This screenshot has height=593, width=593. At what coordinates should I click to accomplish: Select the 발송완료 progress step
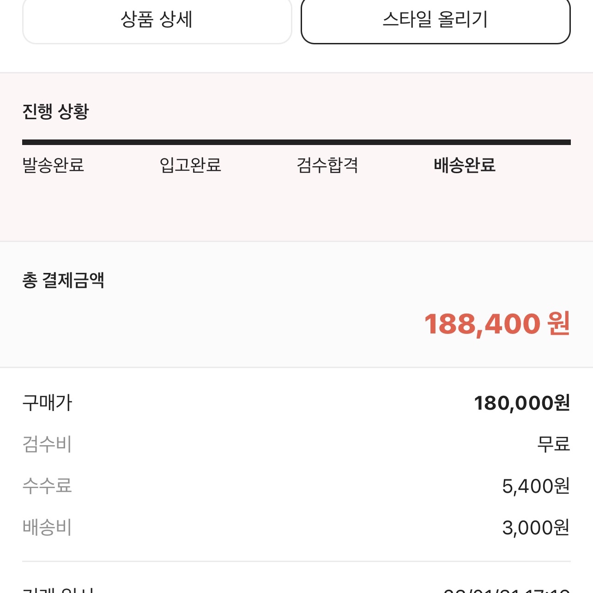point(53,165)
